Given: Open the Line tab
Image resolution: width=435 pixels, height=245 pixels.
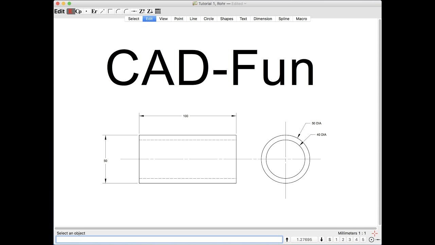Looking at the screenshot, I should tap(193, 19).
